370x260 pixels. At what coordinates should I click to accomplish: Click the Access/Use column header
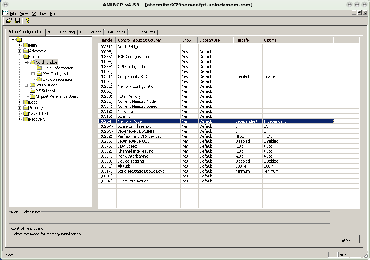pos(216,40)
